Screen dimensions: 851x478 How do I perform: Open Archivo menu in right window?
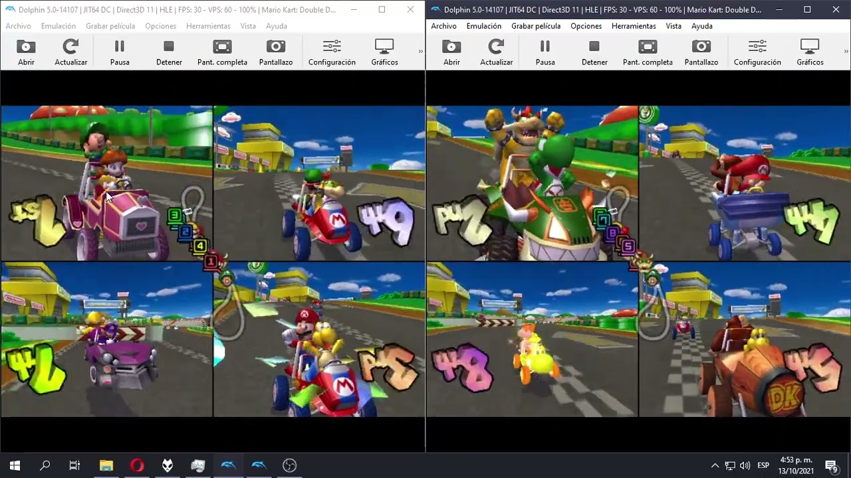[443, 26]
